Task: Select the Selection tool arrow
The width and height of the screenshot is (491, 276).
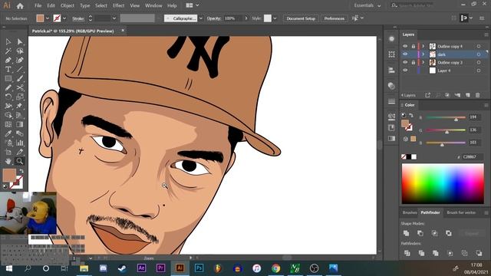Action: (x=8, y=41)
